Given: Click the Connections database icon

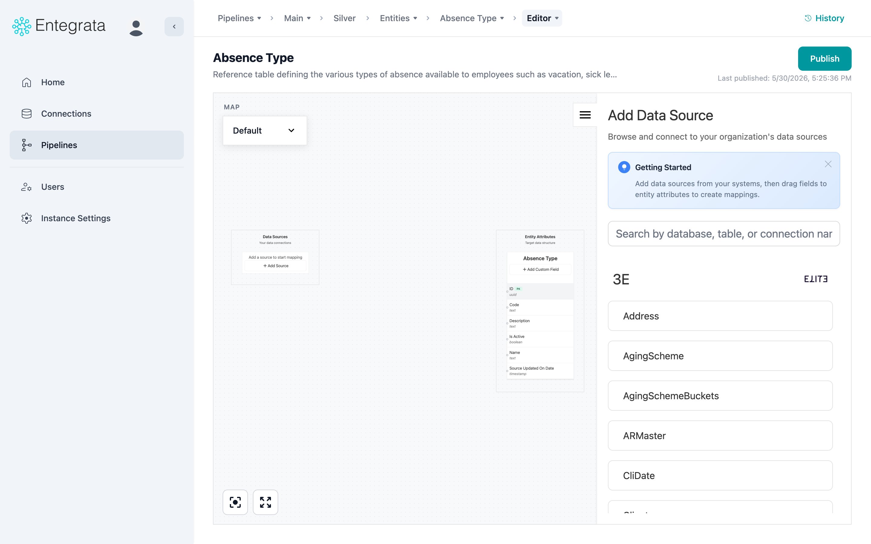Looking at the screenshot, I should [27, 114].
